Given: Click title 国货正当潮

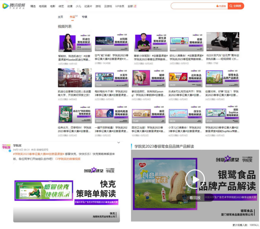Looking at the screenshot, I should (149, 129).
